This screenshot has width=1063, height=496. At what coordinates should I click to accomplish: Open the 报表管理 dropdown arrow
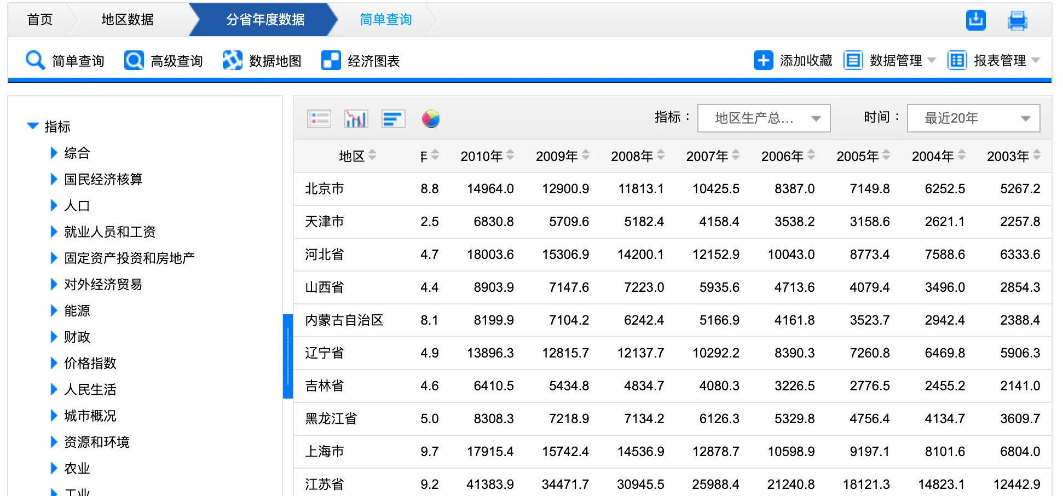(1036, 60)
